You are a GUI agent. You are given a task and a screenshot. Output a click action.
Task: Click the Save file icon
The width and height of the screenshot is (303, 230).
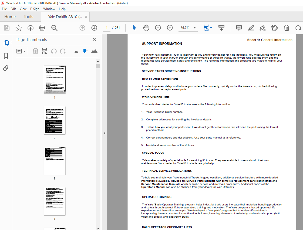(7, 28)
